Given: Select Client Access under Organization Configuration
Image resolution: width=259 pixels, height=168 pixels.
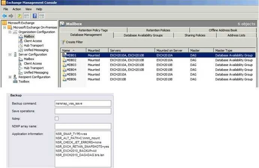Looking at the screenshot, I should coord(33,41).
